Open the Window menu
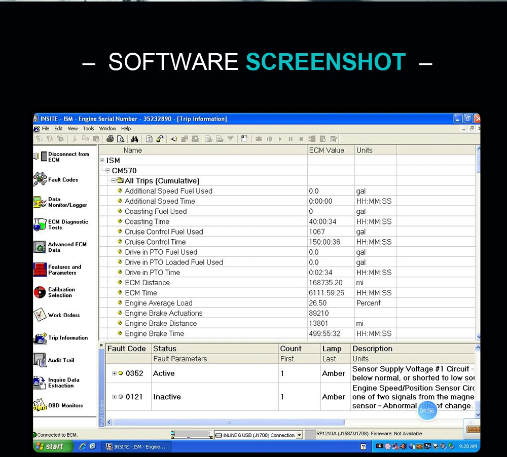Screen dimensions: 507x457 (107, 128)
